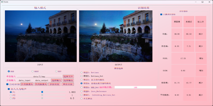Screen dimensions: 213x106
Task: Click the SSIM value 0.65 cell
Action: point(183,70)
